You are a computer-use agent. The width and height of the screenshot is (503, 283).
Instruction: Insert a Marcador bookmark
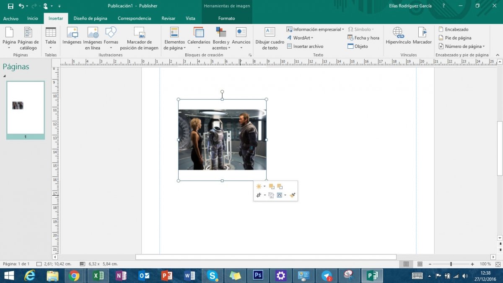[422, 36]
